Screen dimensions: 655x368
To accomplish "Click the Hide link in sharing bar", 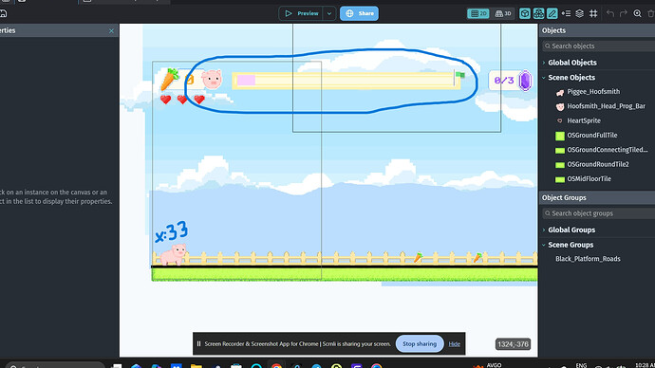I will tap(454, 344).
